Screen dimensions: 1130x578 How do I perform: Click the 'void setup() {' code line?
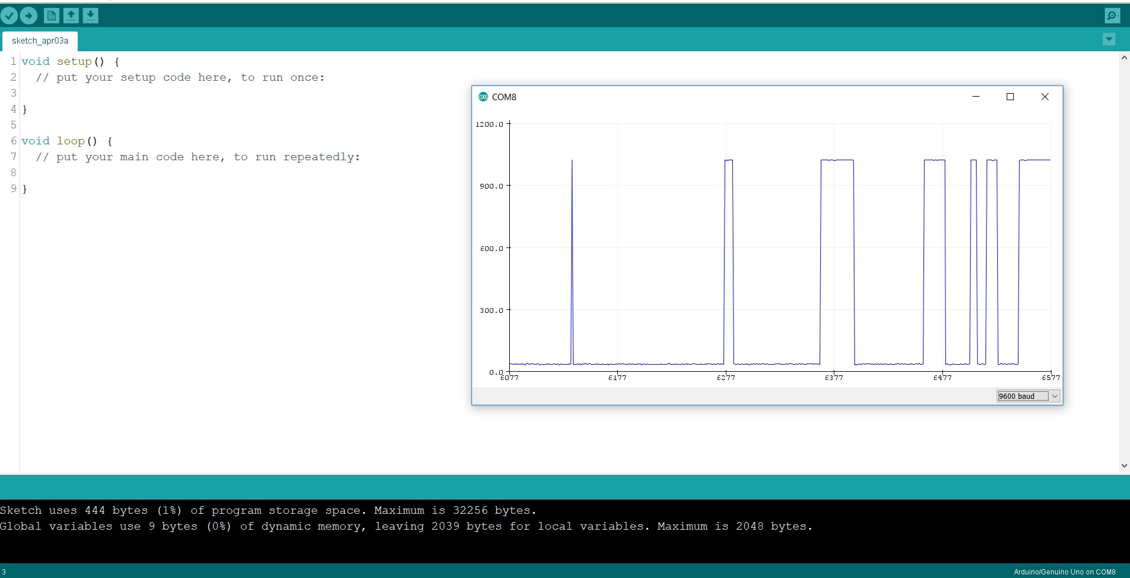[71, 61]
